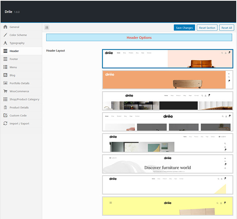237x219 pixels.
Task: Click the Custom Code edit icon
Action: click(5, 115)
